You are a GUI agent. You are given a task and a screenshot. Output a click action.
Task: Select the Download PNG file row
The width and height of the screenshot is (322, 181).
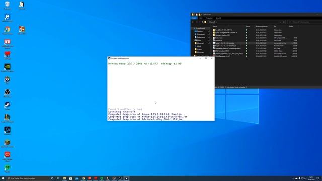(x=255, y=40)
